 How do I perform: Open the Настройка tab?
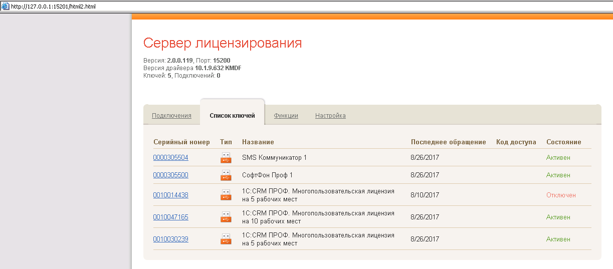point(330,116)
